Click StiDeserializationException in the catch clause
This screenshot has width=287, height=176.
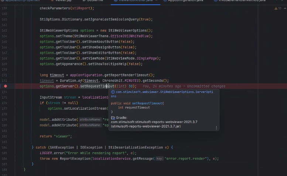point(136,147)
